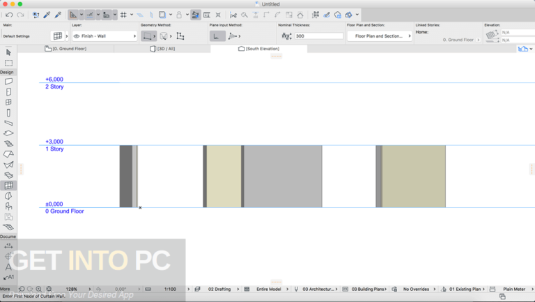Choose the Morph tool
This screenshot has height=302, width=535.
8,196
